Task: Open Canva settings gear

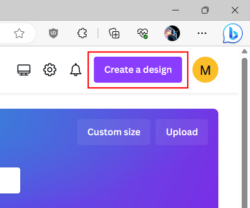Action: point(50,70)
